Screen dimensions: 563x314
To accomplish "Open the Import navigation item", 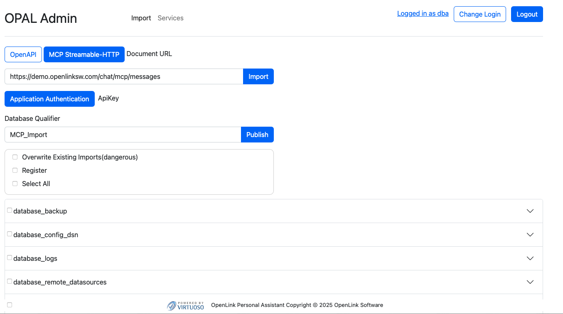I will click(141, 18).
